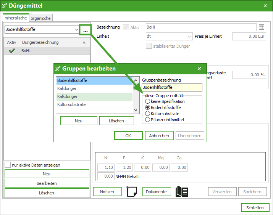Expand the Bodenhilfsstoffe group dropdown
This screenshot has width=273, height=215.
pyautogui.click(x=77, y=29)
